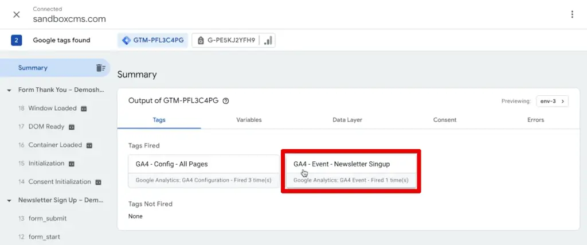Select the G-PE5KJ2YFH9 Google tag chip
The height and width of the screenshot is (245, 587).
pyautogui.click(x=233, y=41)
